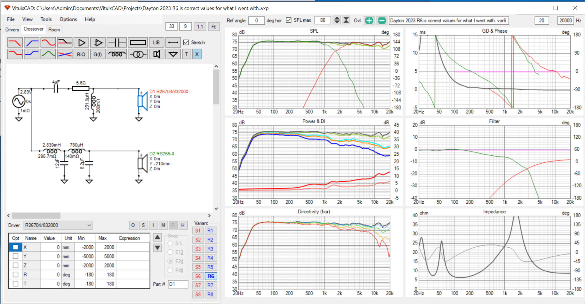Add the red-blue crossing lines block
The height and width of the screenshot is (304, 585).
tap(65, 54)
